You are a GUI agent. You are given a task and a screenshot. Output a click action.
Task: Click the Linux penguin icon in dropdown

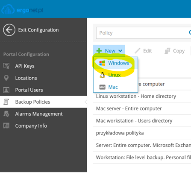coord(102,75)
